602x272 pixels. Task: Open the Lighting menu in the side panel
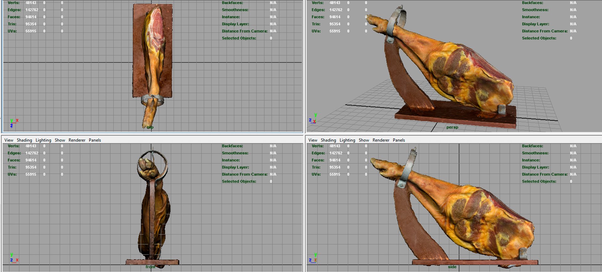click(347, 140)
